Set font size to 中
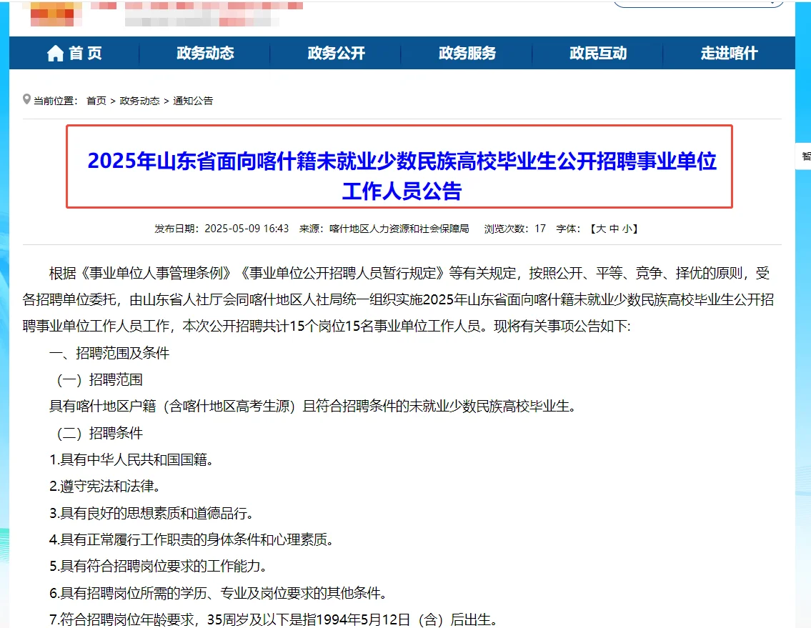Image resolution: width=811 pixels, height=628 pixels. (x=614, y=229)
